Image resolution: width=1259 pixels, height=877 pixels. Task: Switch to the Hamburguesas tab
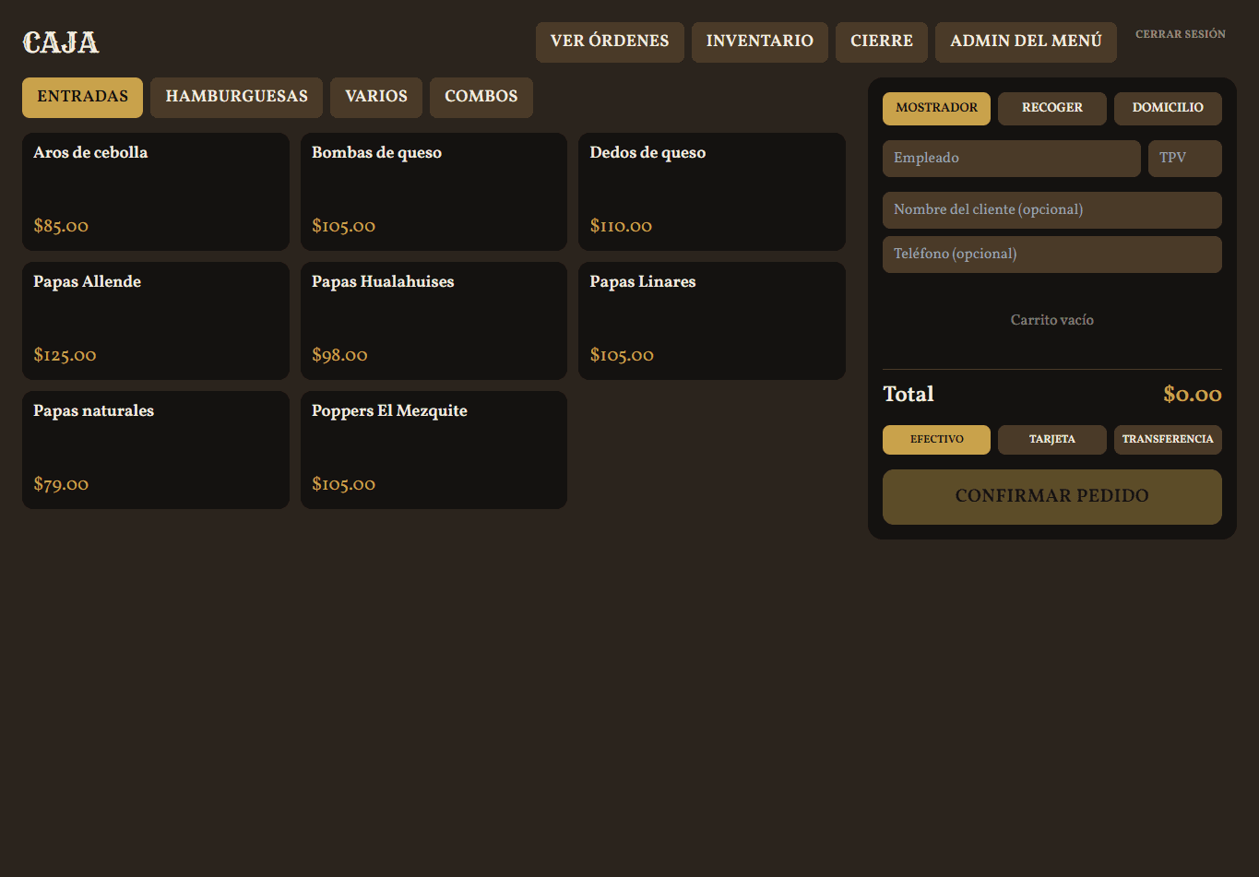click(236, 98)
